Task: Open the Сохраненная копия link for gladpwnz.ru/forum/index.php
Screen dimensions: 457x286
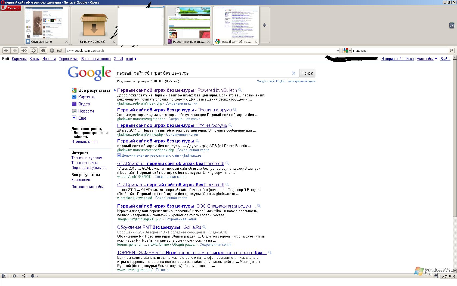Action: (x=181, y=103)
